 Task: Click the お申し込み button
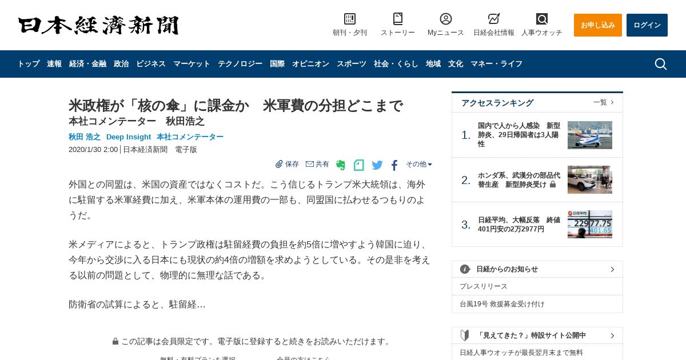click(598, 25)
